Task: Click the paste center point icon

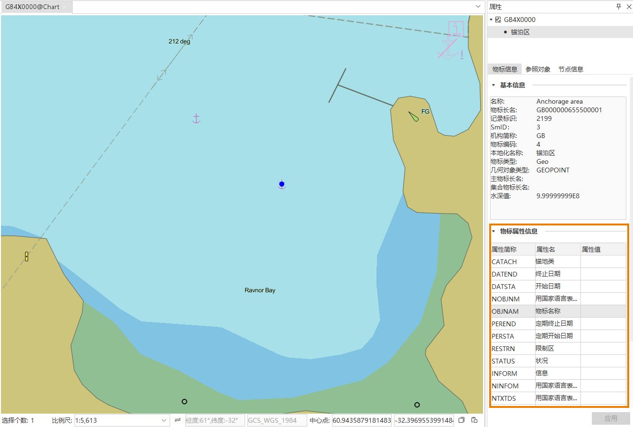Action: pos(474,420)
